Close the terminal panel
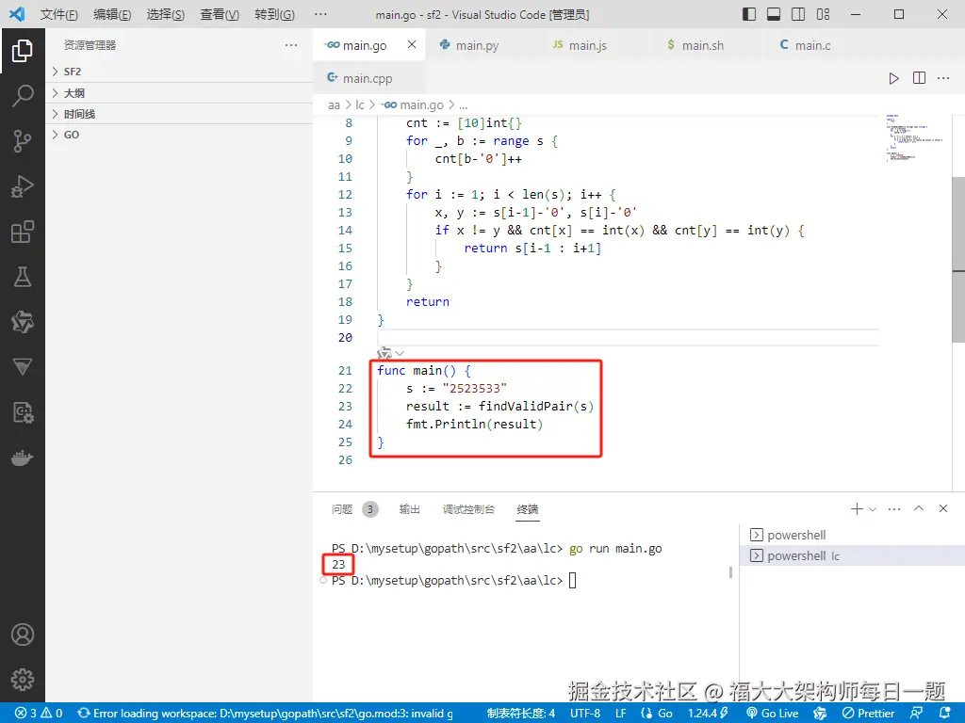Viewport: 965px width, 723px height. (943, 508)
